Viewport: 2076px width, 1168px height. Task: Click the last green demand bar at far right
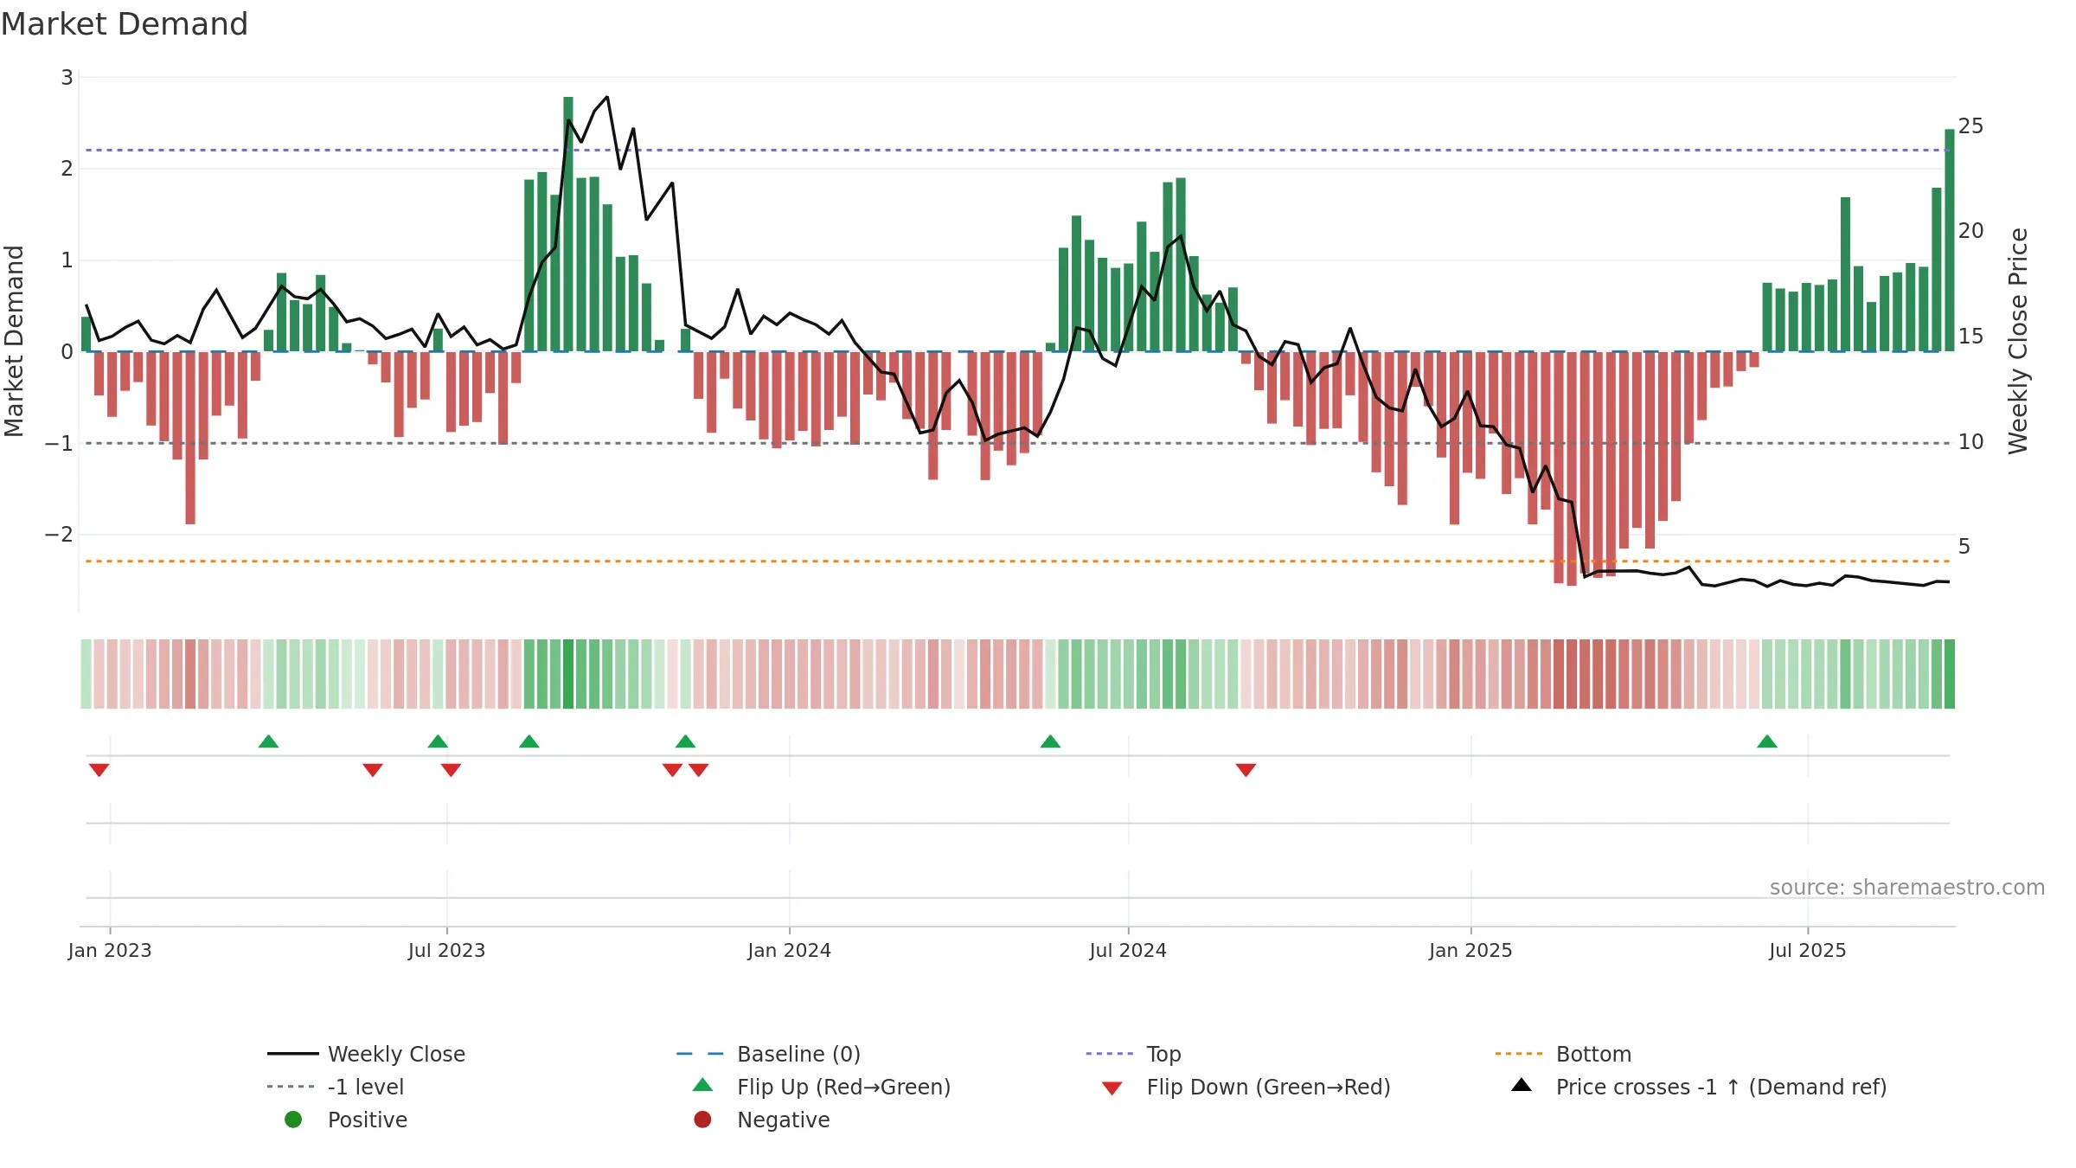click(x=1950, y=241)
